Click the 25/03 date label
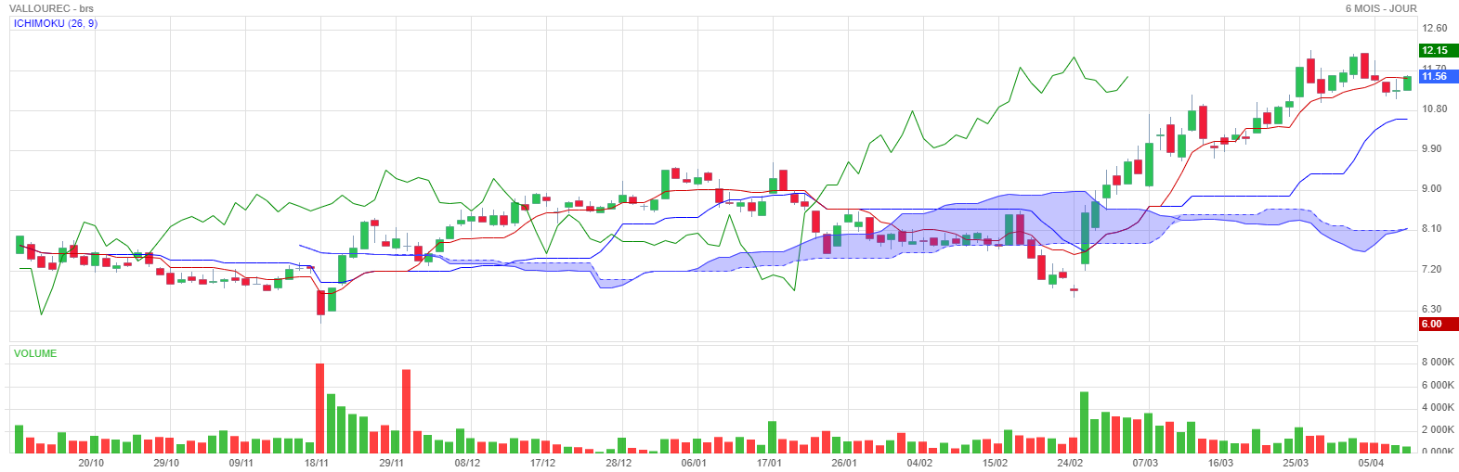This screenshot has height=472, width=1459. point(1296,463)
